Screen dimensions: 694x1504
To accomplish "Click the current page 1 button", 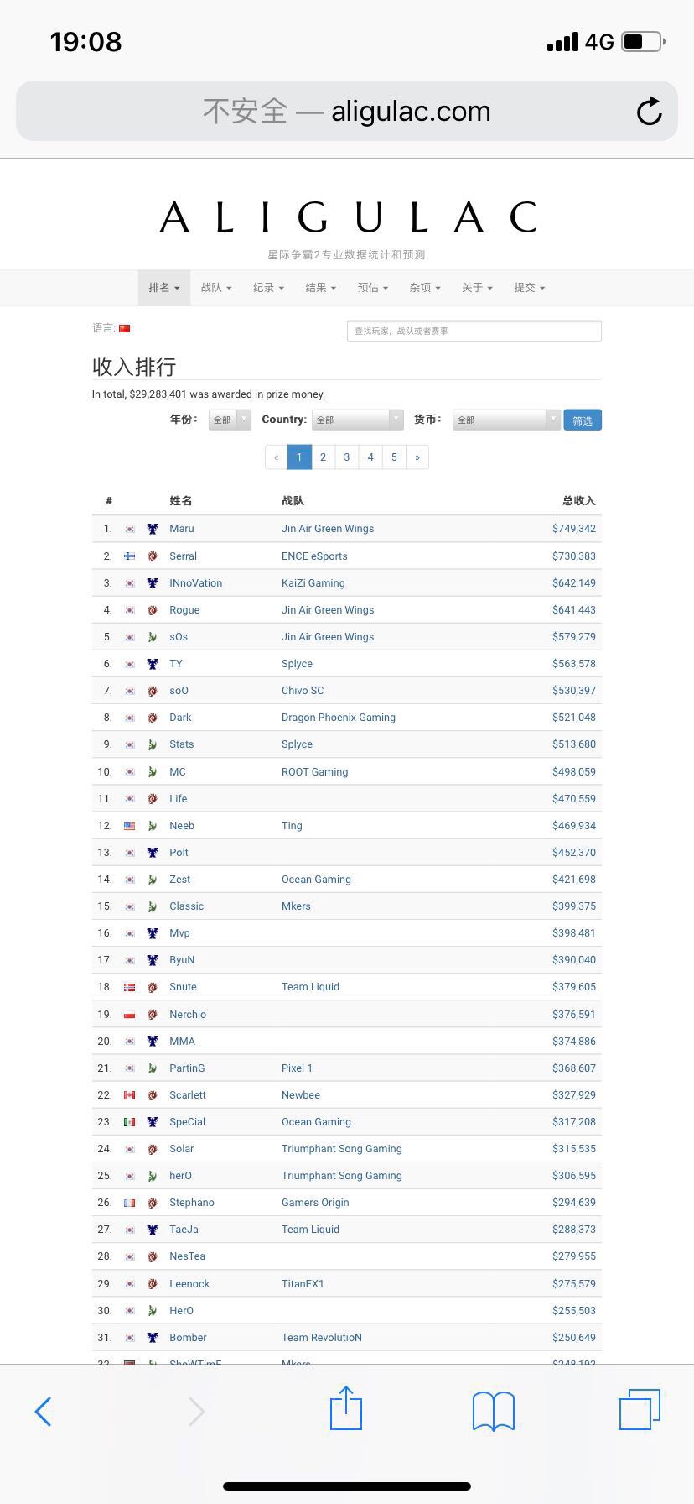I will point(299,457).
